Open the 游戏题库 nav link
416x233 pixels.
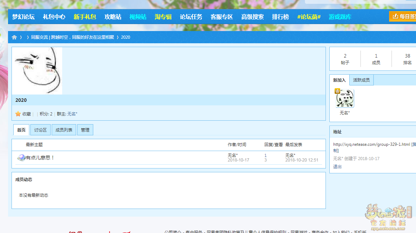[340, 17]
